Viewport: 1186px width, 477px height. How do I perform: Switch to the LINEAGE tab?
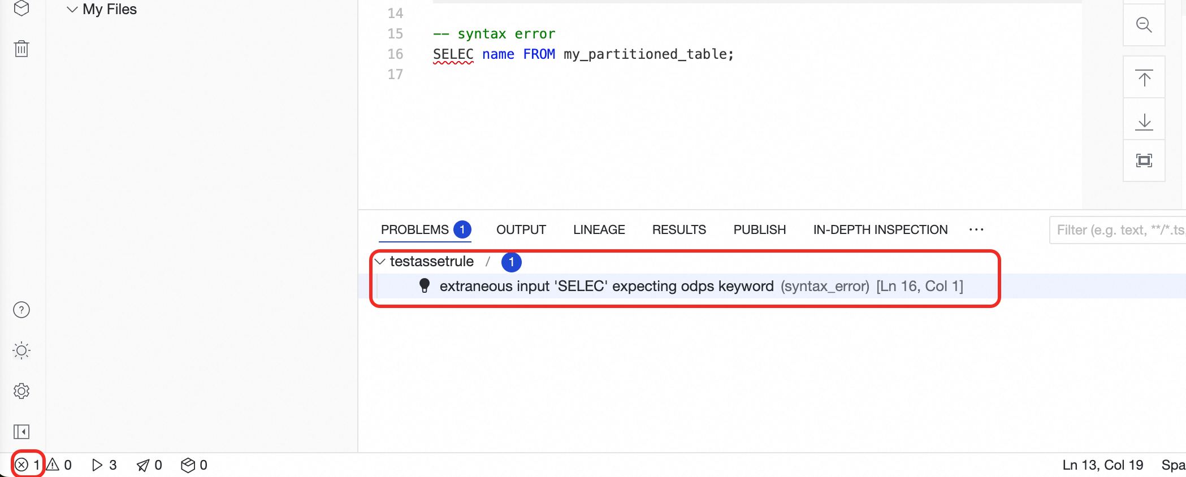click(x=599, y=229)
